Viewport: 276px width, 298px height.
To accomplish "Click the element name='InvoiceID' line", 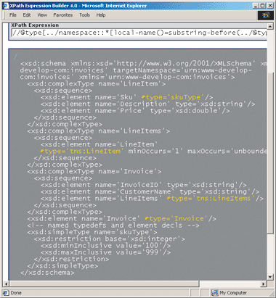I will [x=144, y=185].
